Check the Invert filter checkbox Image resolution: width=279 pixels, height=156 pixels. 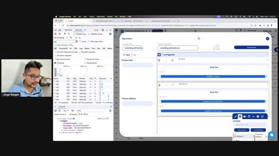pyautogui.click(x=80, y=42)
